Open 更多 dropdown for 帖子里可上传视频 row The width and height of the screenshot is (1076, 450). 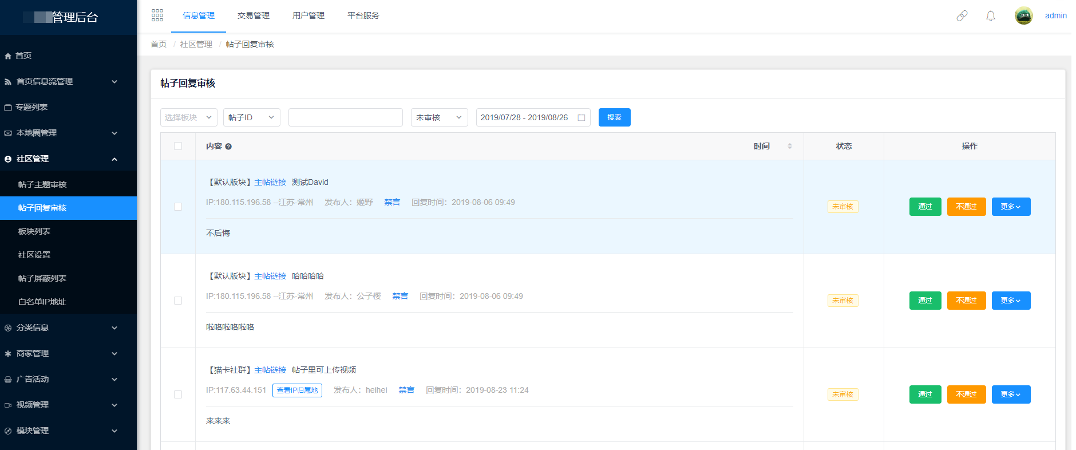coord(1011,394)
